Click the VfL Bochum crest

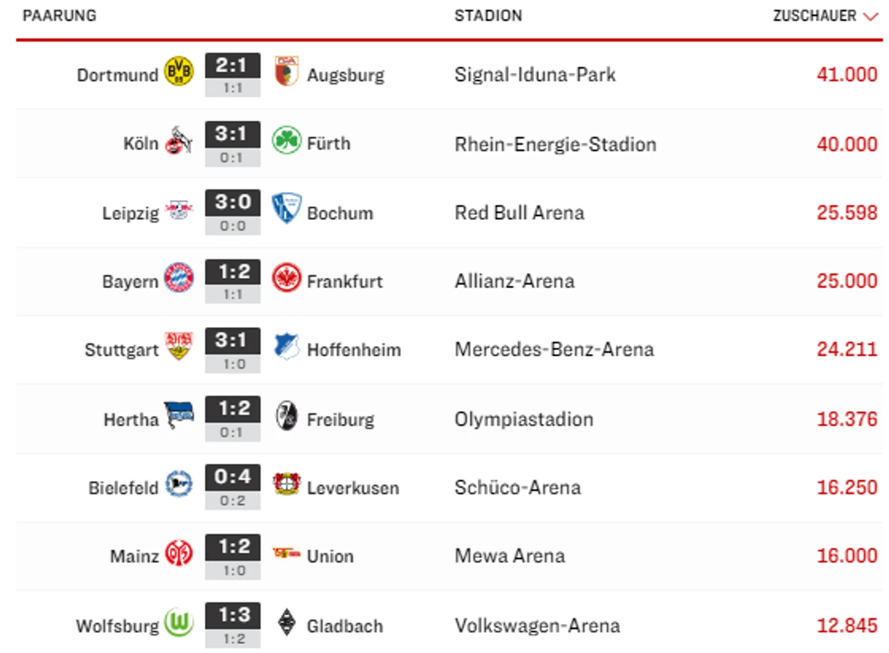tap(286, 208)
